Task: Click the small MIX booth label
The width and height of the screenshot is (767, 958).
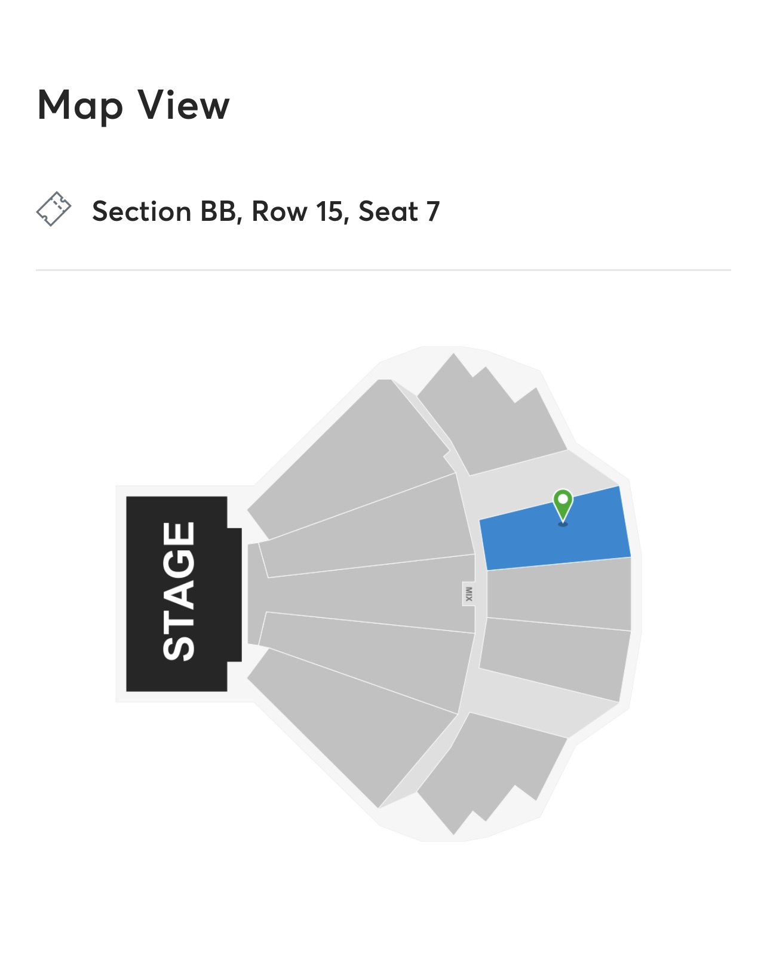Action: click(x=469, y=593)
